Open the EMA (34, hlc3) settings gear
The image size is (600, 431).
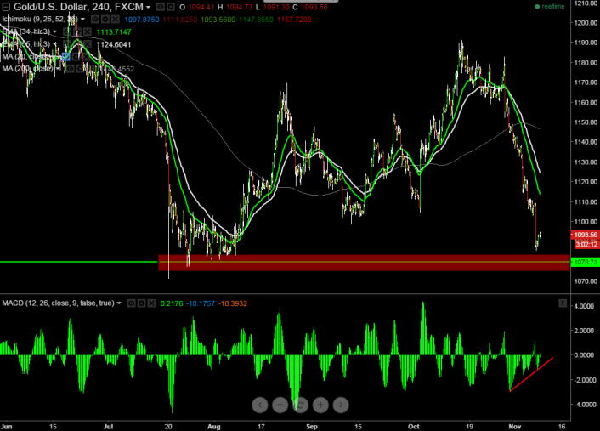(x=77, y=31)
